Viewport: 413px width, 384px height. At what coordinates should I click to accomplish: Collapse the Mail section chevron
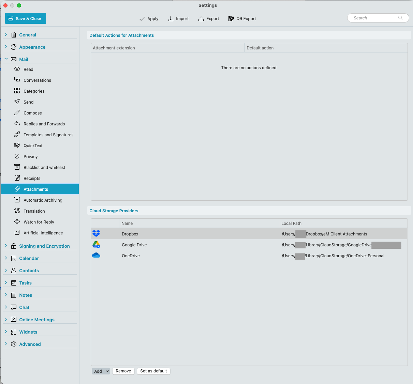pyautogui.click(x=6, y=59)
